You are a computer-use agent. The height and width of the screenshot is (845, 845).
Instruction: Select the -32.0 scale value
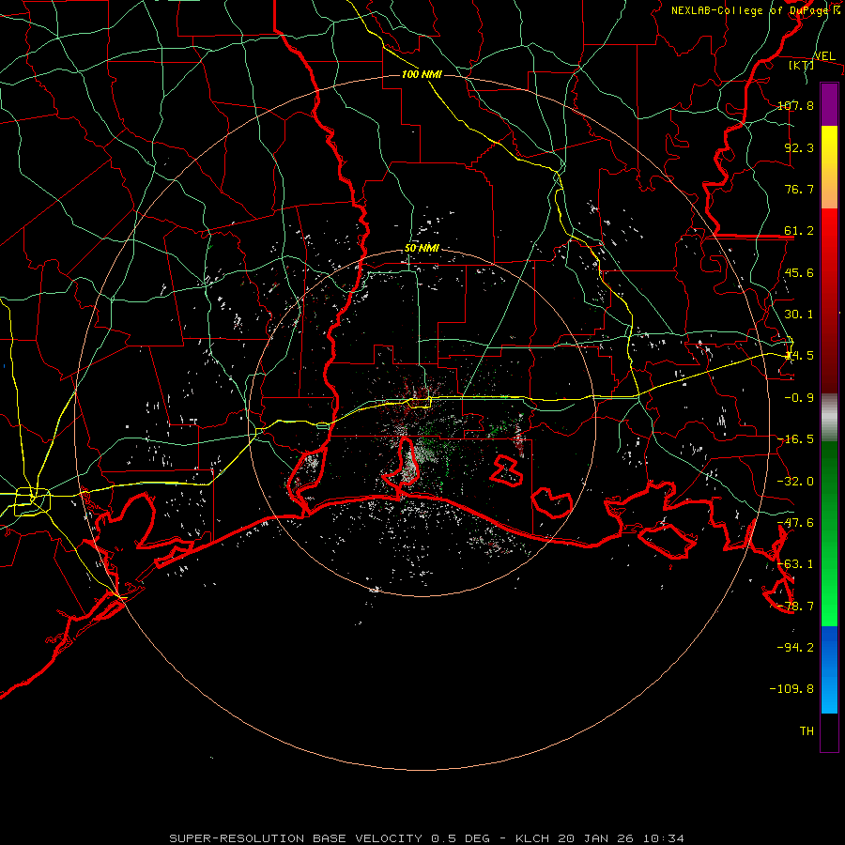pos(795,482)
